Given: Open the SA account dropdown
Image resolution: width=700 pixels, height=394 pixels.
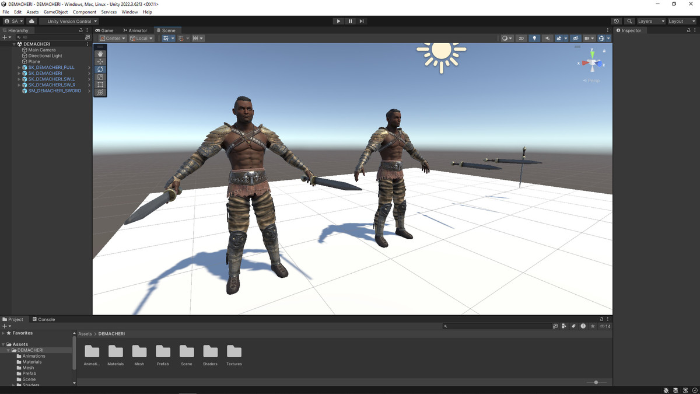Looking at the screenshot, I should 13,21.
